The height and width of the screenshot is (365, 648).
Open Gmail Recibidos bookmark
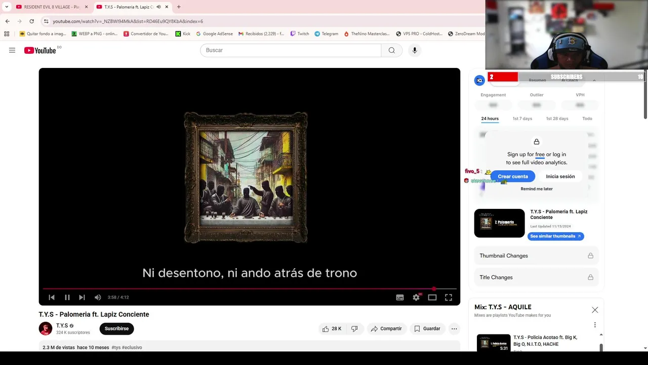pos(261,34)
